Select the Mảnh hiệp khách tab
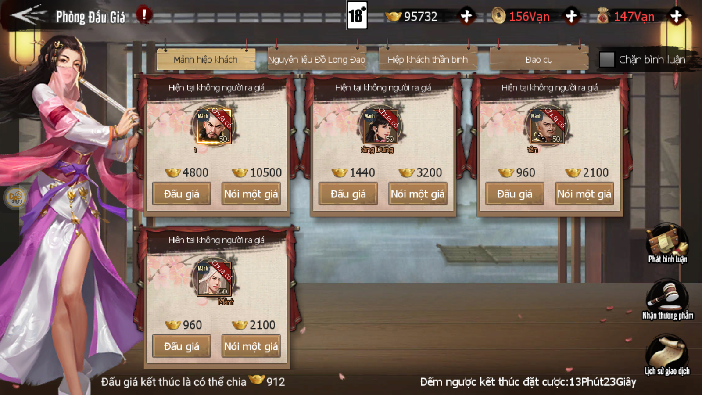Screen dimensions: 702x395 point(206,60)
